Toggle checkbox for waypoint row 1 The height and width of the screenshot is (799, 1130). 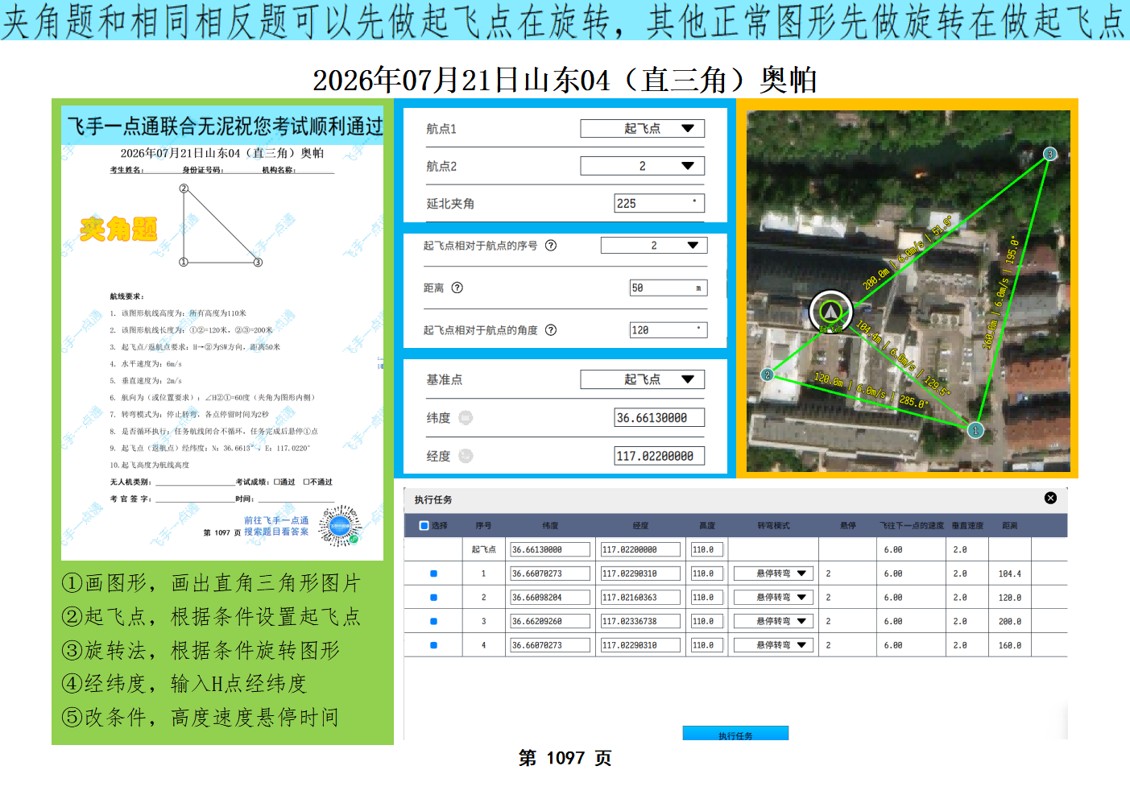point(433,573)
